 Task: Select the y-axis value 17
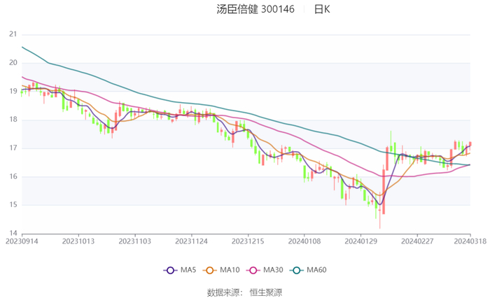pos(13,148)
